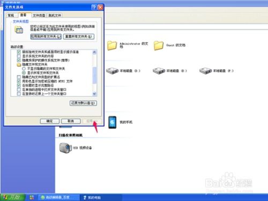Click the dialog help question mark icon
268x201 pixels.
[94, 8]
